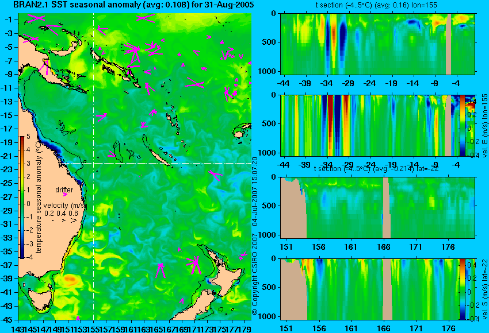
Task: Click the '-34' tick under top temperature section
Action: coord(327,83)
